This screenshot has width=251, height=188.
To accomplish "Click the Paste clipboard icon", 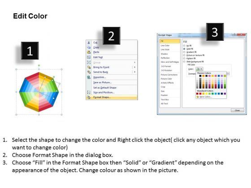I will click(89, 52).
